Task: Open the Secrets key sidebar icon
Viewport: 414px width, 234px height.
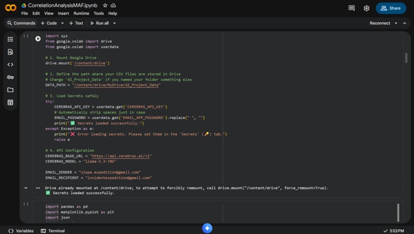Action: pyautogui.click(x=10, y=77)
